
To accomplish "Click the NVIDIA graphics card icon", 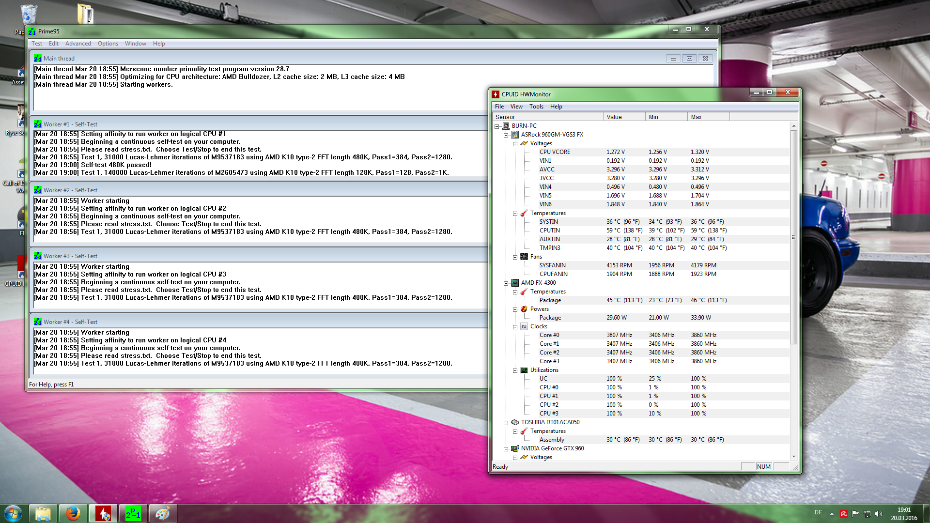I will point(515,448).
